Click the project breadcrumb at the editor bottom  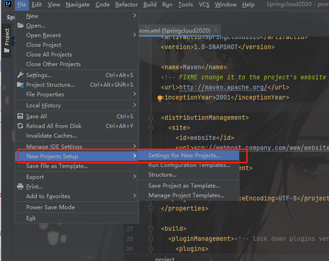coord(164,259)
